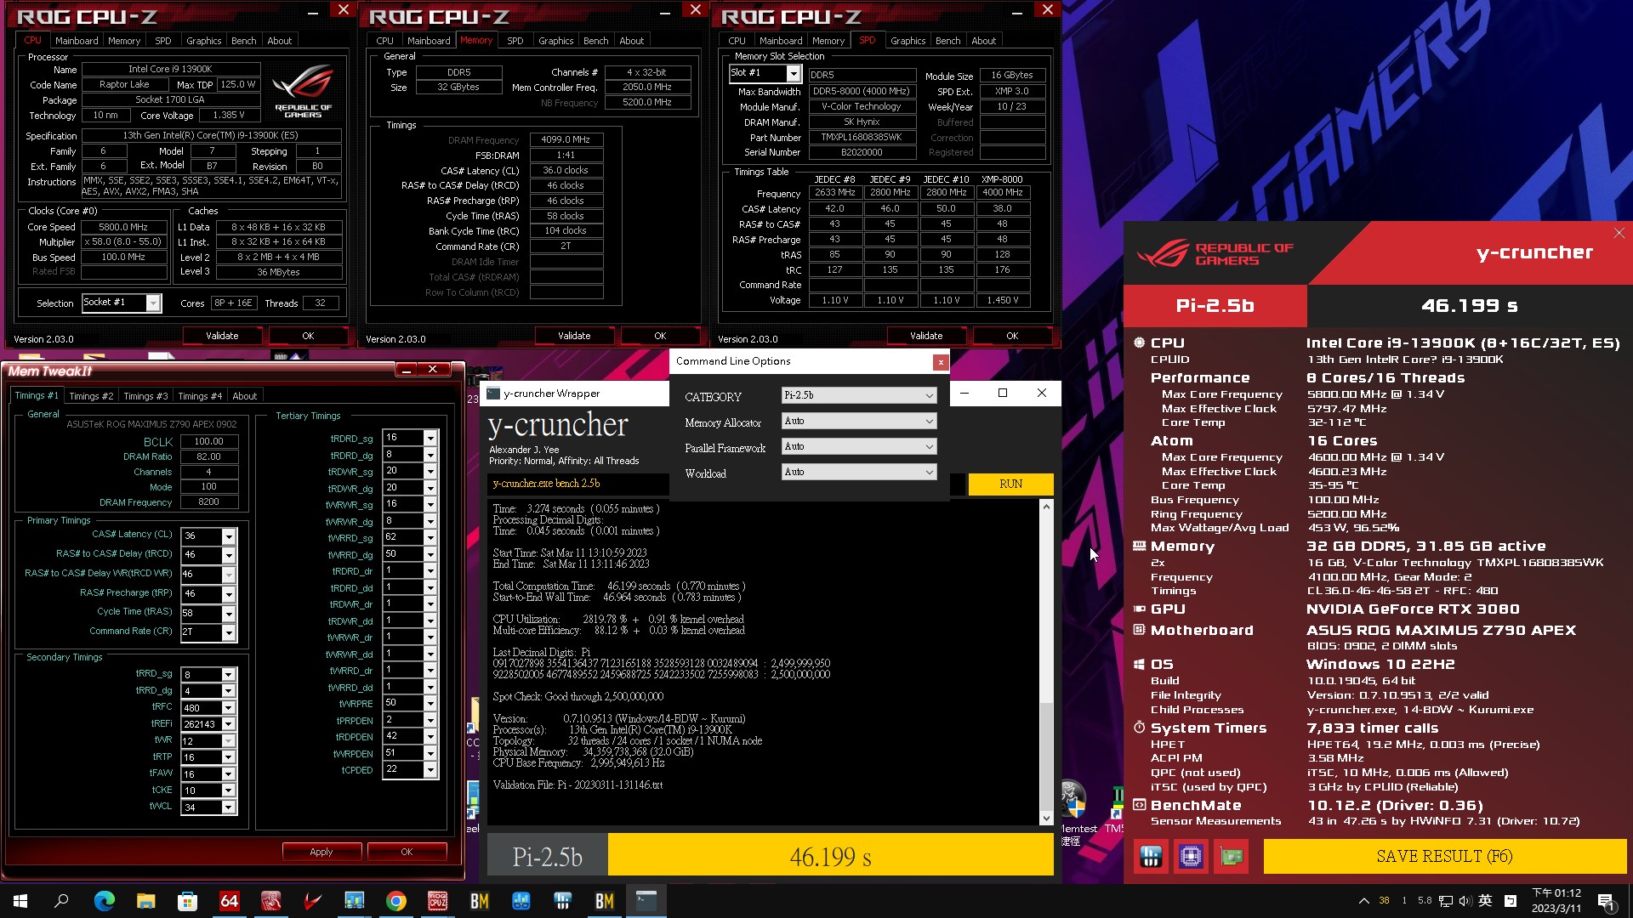Switch to Timings #4 tab
This screenshot has width=1633, height=918.
tap(200, 396)
